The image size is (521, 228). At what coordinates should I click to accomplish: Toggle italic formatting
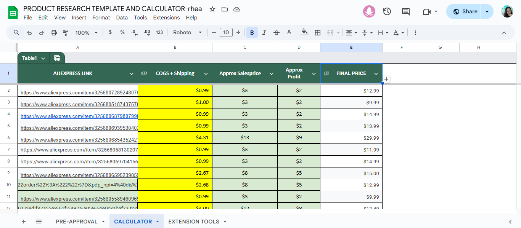[264, 33]
